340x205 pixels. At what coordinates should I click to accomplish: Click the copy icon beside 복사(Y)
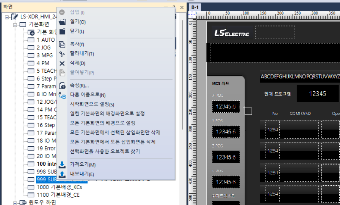click(62, 44)
